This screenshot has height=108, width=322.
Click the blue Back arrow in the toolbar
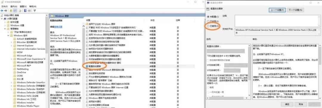tap(2, 11)
